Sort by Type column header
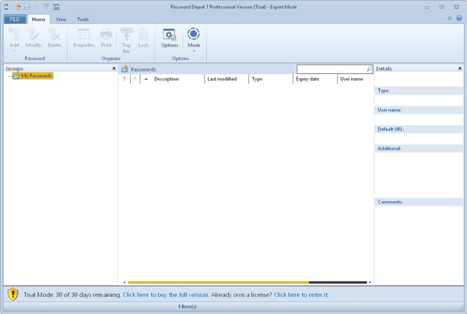The image size is (467, 314). pyautogui.click(x=270, y=78)
